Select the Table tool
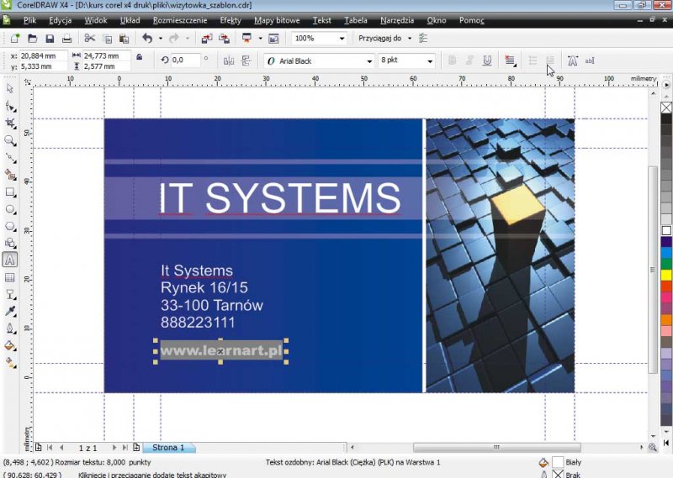The height and width of the screenshot is (478, 673). (x=10, y=277)
